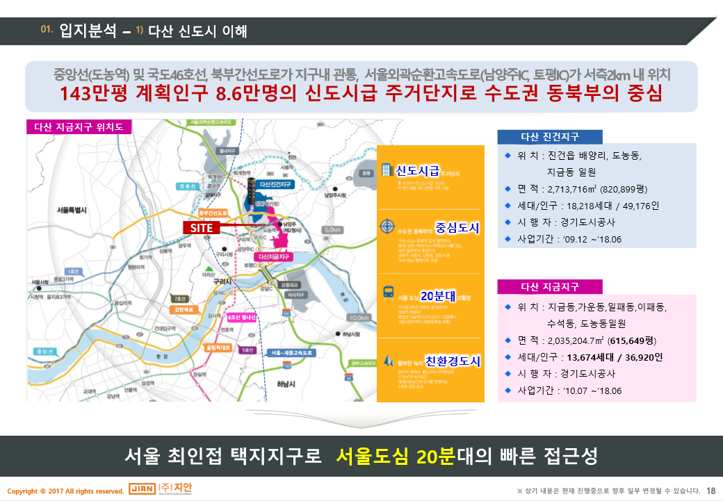This screenshot has height=501, width=723.
Task: Click the dark tower marker on the map
Action: [250, 189]
